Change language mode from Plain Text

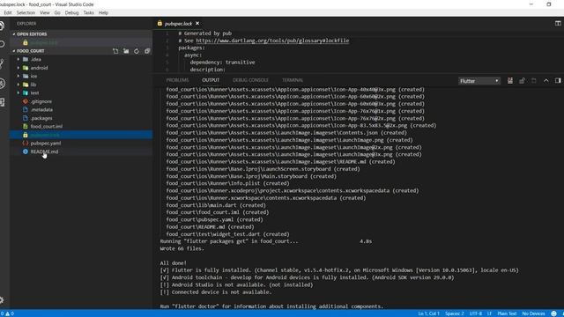point(507,313)
